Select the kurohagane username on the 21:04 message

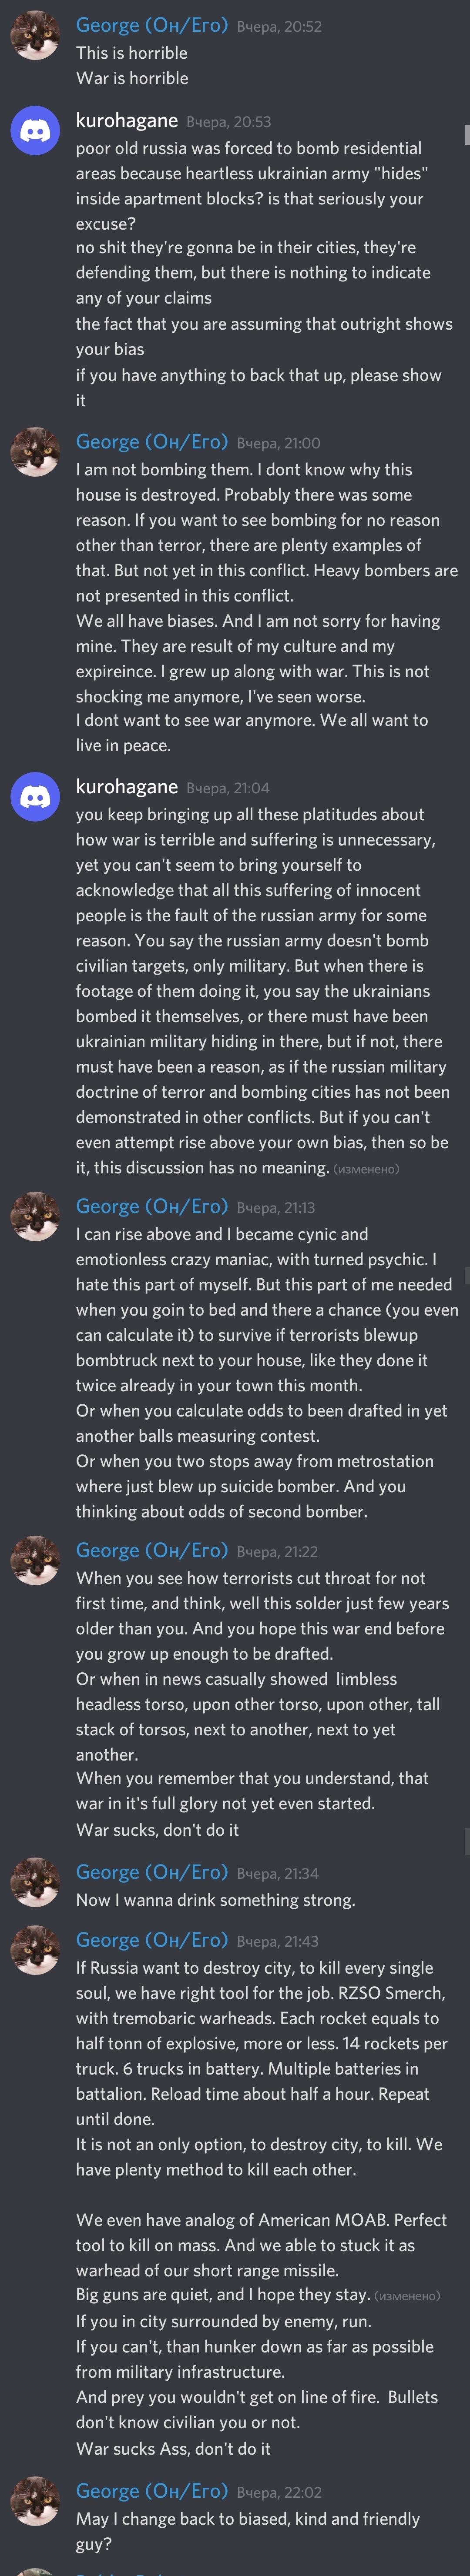click(x=127, y=787)
